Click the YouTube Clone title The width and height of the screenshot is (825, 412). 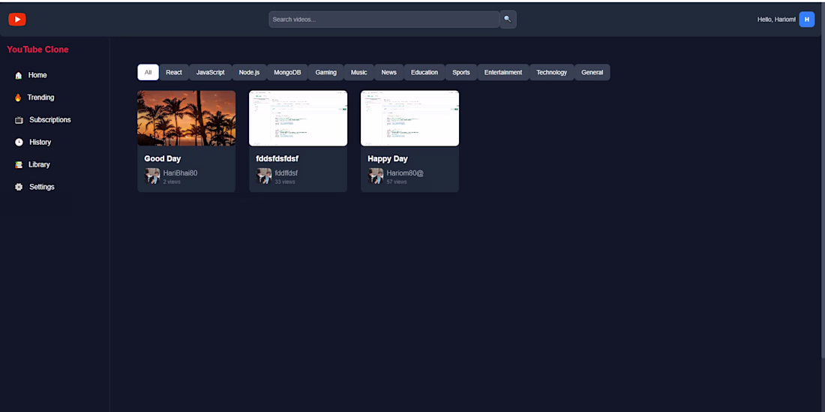coord(37,50)
